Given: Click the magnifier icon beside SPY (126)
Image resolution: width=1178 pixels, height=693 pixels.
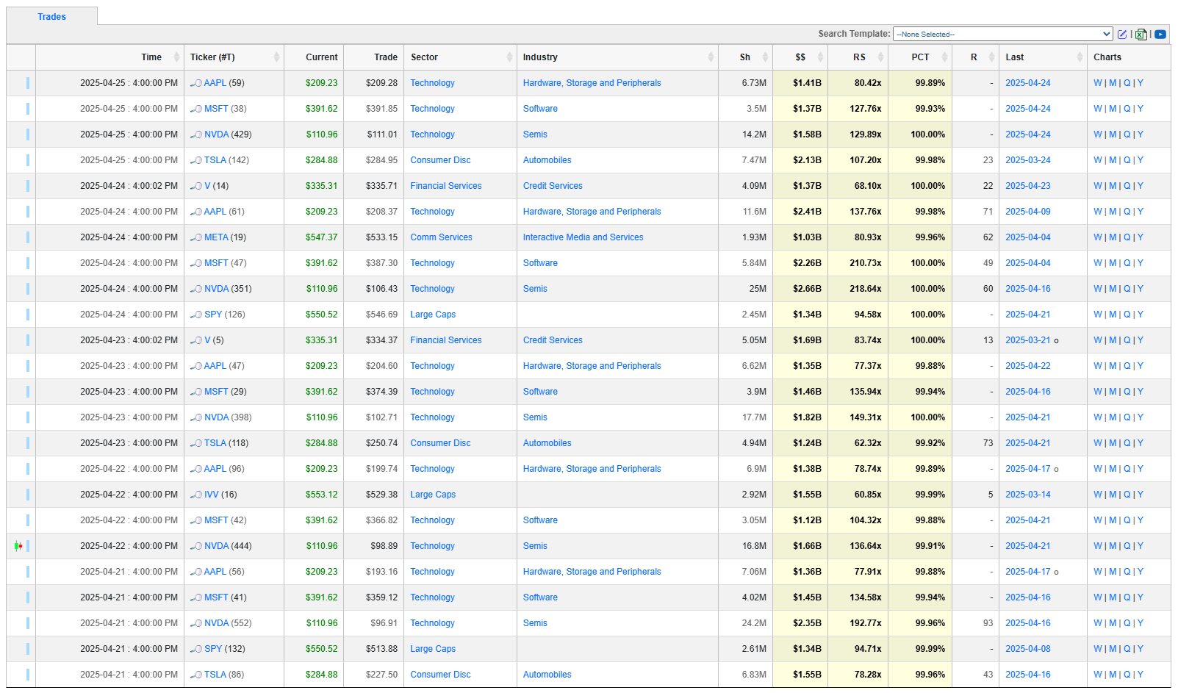Looking at the screenshot, I should click(195, 315).
